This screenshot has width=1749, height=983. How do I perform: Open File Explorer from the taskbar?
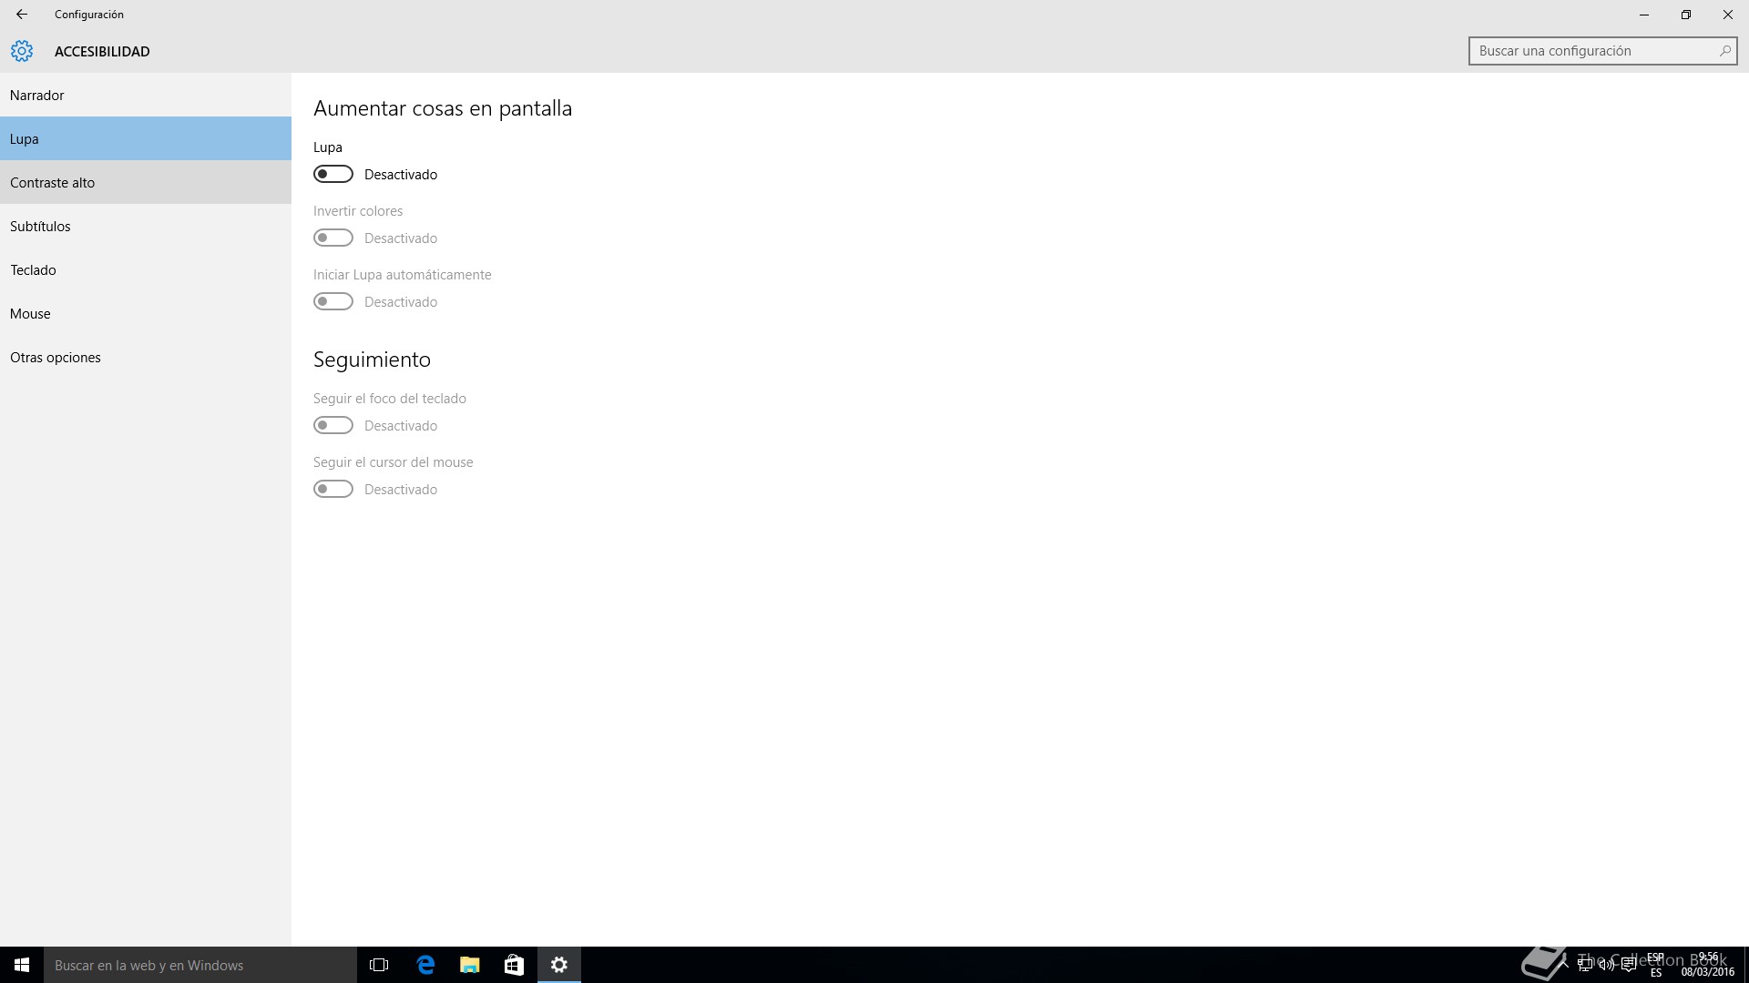[x=470, y=965]
